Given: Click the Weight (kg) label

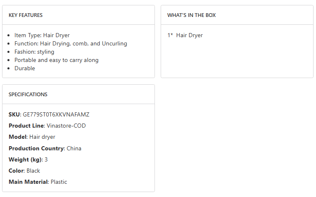Looking at the screenshot, I should [25, 159].
